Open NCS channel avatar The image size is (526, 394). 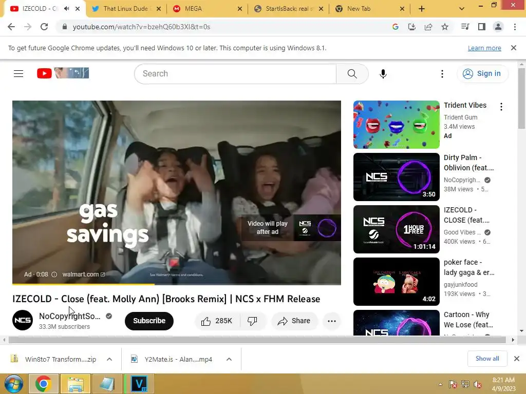tap(23, 320)
